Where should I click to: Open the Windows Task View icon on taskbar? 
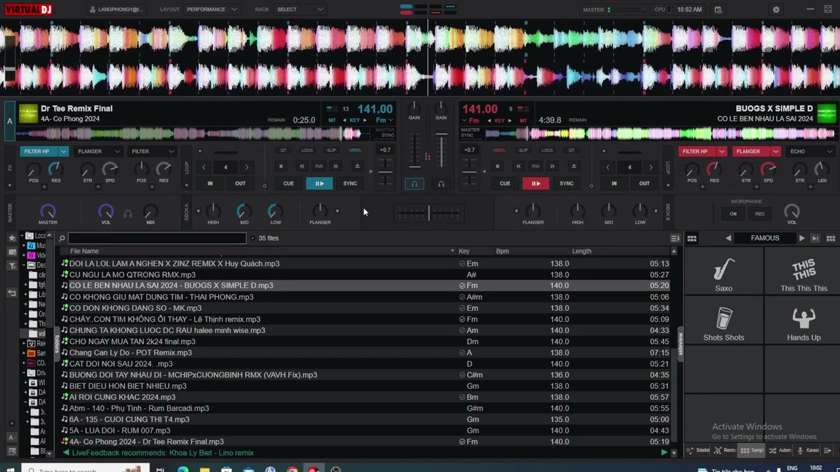[x=160, y=469]
